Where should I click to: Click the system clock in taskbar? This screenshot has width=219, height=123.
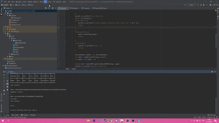pos(209,121)
